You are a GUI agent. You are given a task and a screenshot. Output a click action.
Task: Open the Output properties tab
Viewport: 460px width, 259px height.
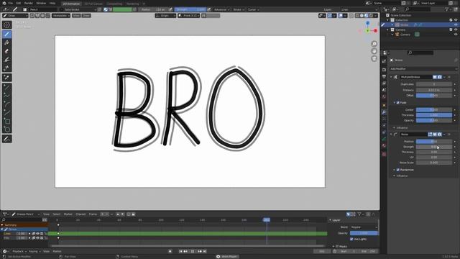(x=384, y=77)
